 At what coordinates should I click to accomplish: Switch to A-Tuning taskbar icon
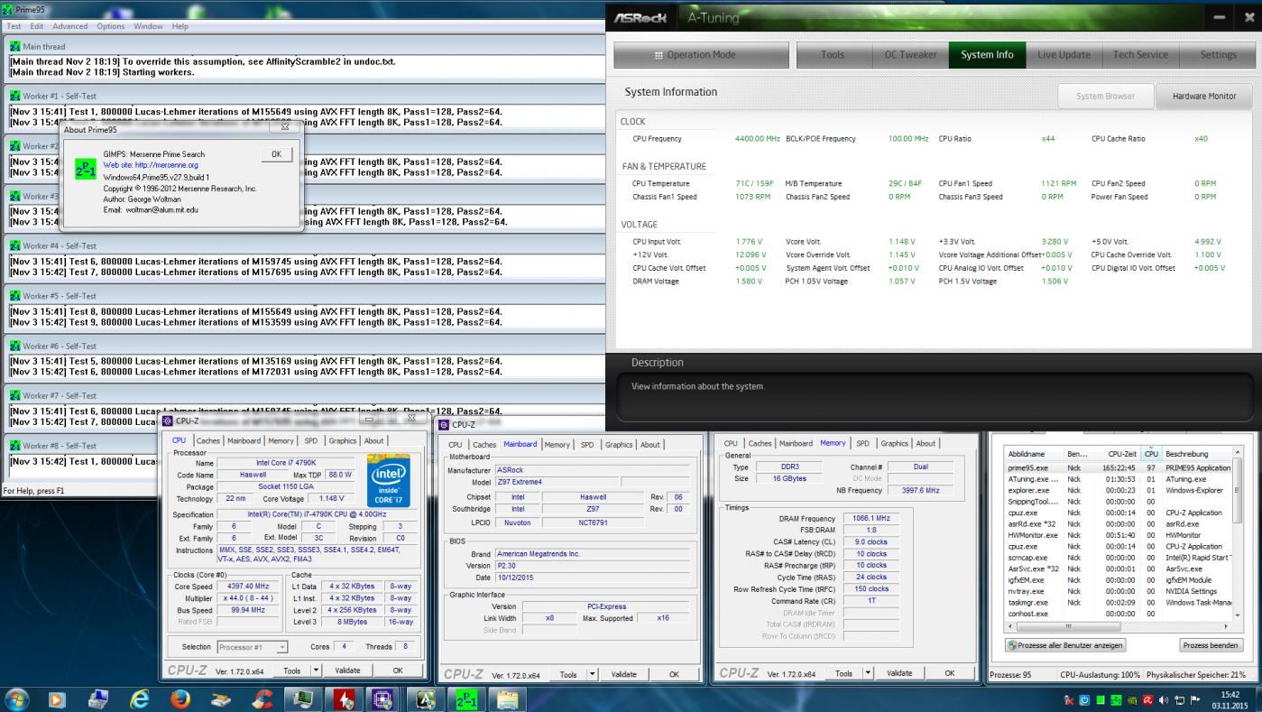click(x=425, y=698)
